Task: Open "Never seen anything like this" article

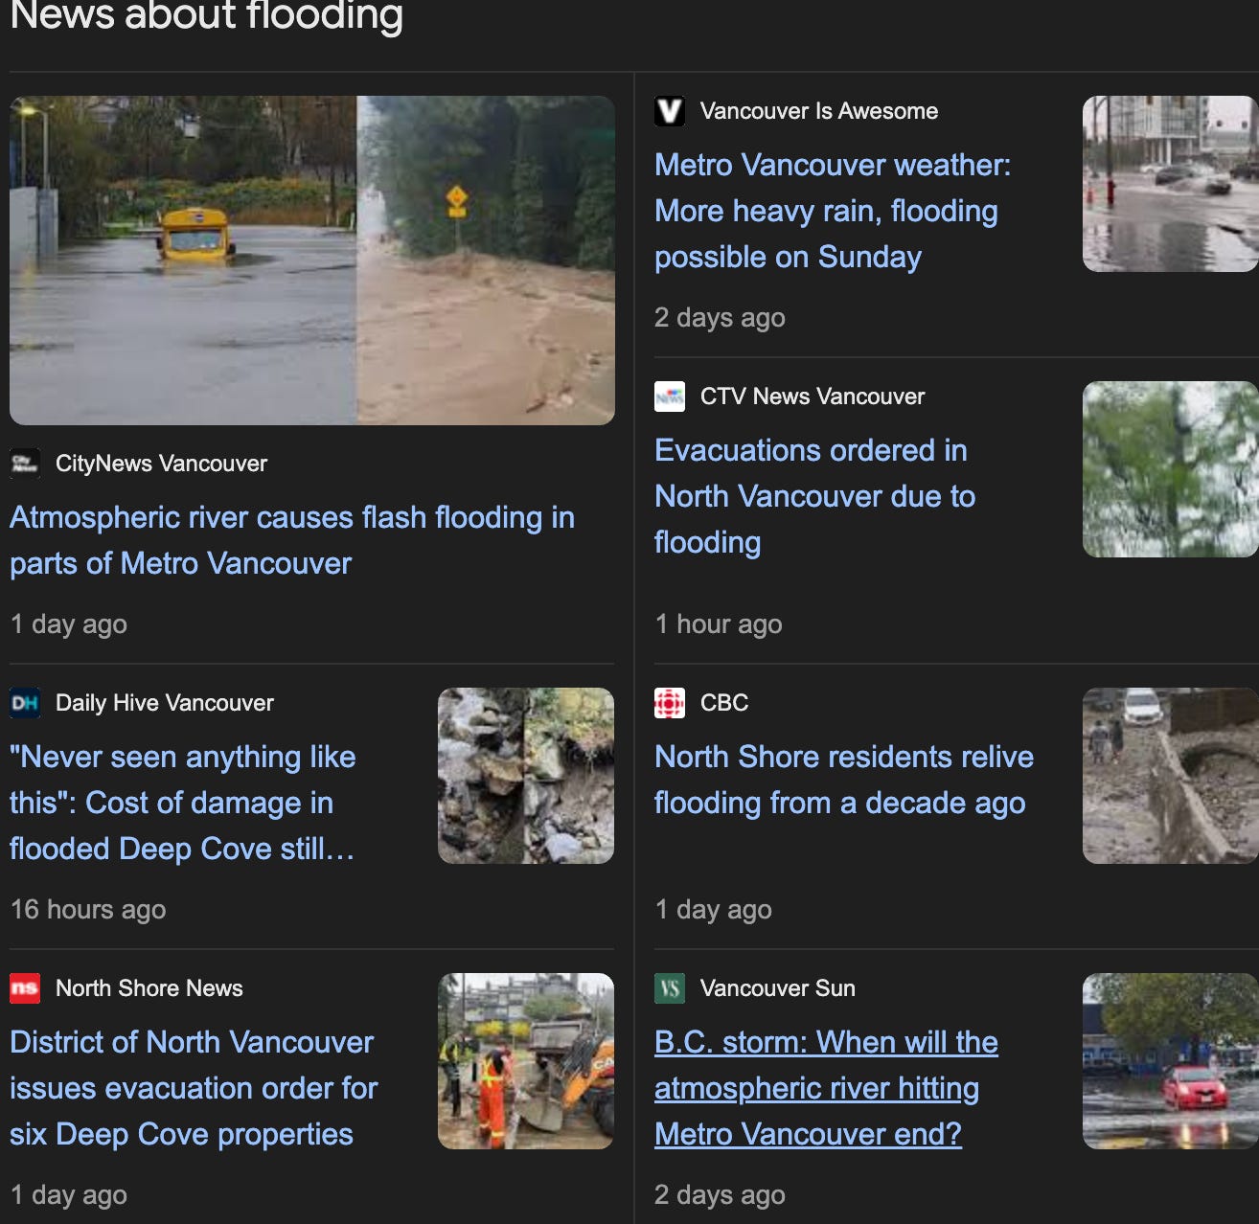Action: click(x=183, y=803)
